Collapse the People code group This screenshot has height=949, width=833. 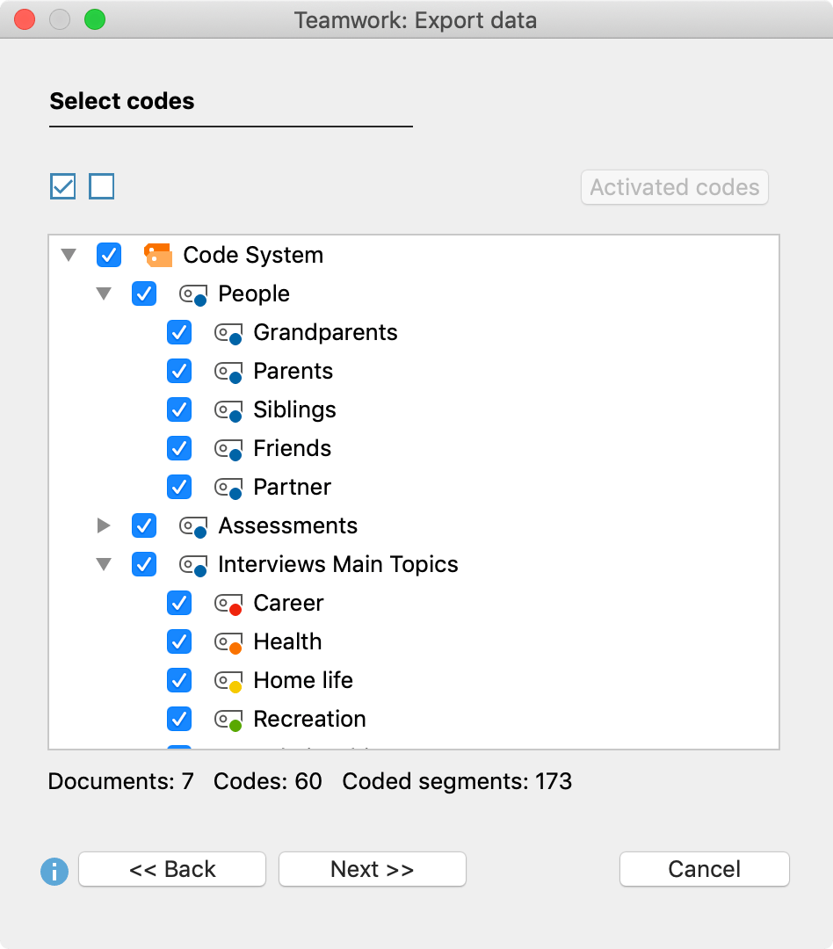[104, 293]
